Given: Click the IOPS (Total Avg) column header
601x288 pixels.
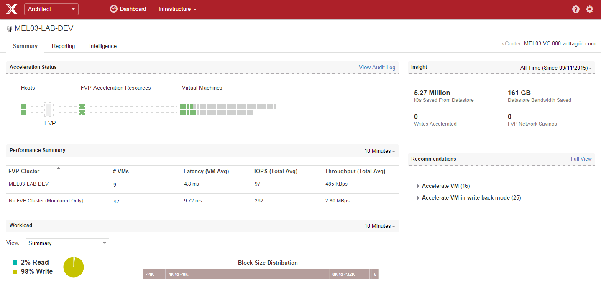Looking at the screenshot, I should coord(276,172).
